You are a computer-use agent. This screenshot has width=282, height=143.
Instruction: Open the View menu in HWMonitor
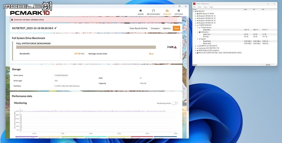coord(200,7)
